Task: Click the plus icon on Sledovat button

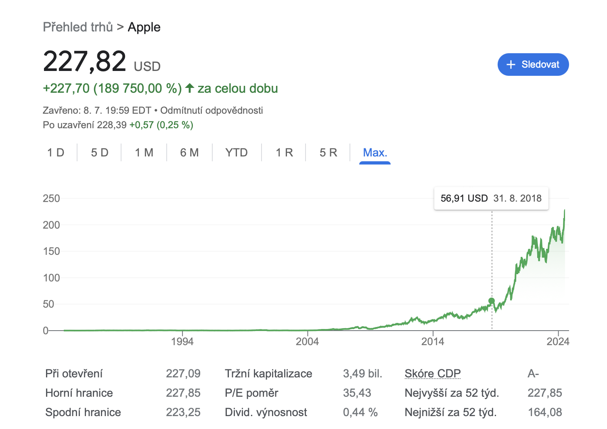Action: pyautogui.click(x=511, y=65)
